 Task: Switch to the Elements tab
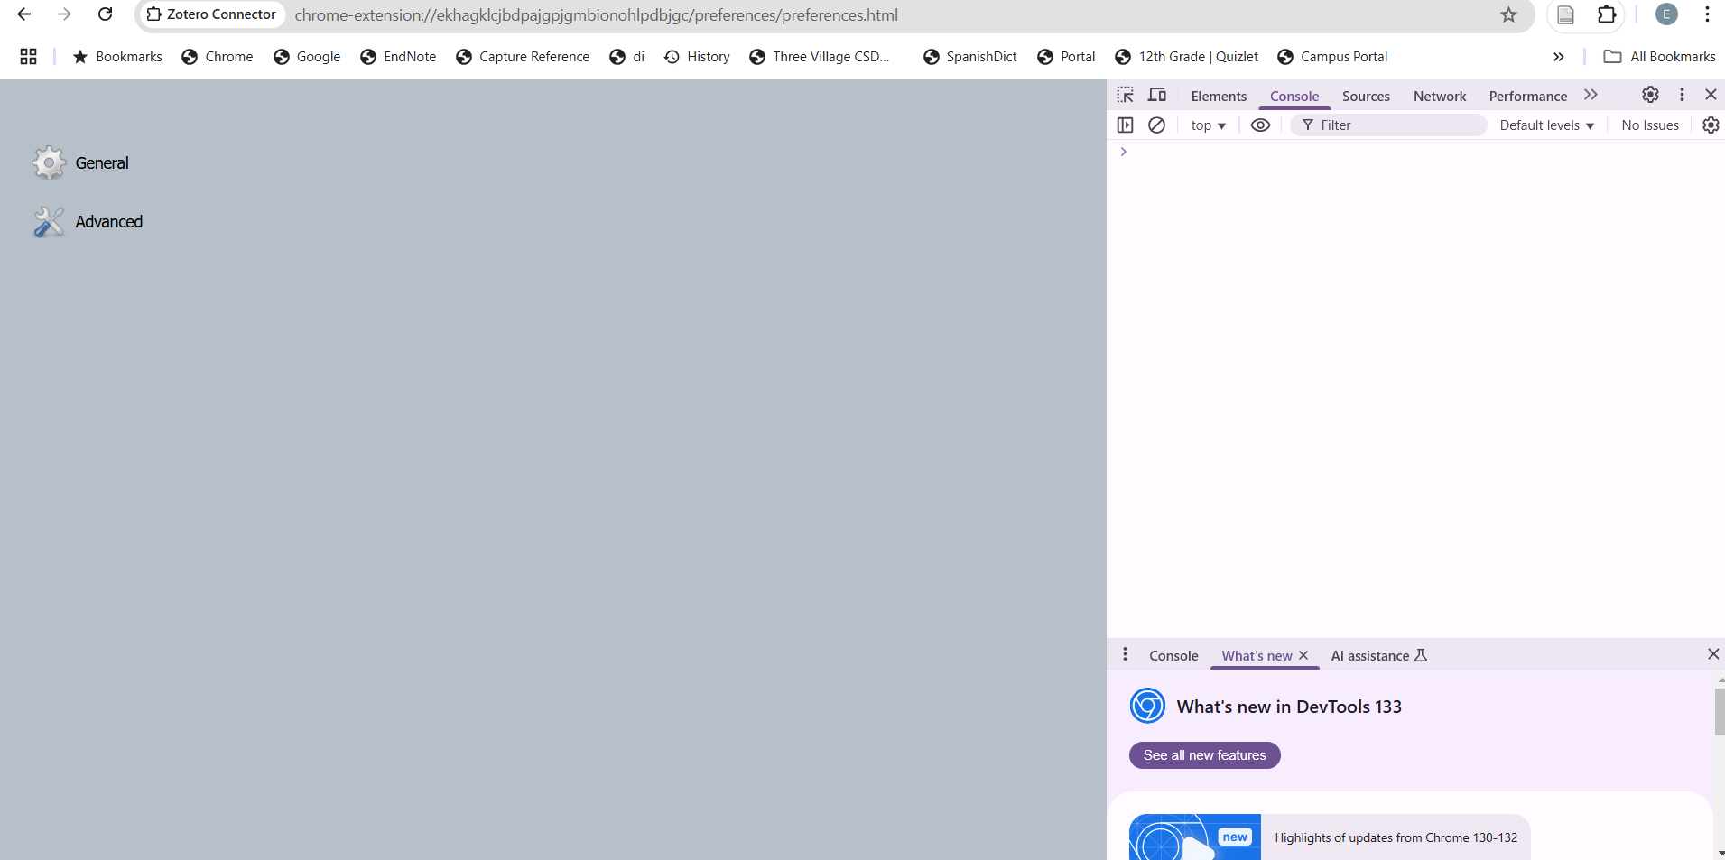coord(1219,97)
